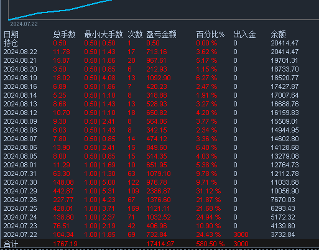
Task: Click profit amount 2386.87
Action: coord(159,191)
